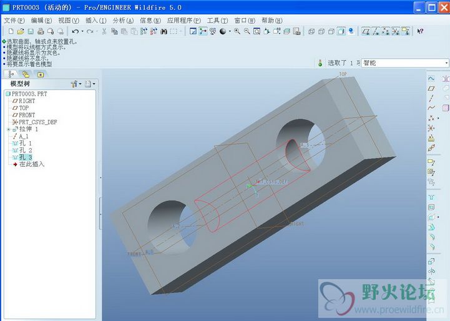Viewport: 450px width, 321px height.
Task: Open the appearance gallery dropdown arrow
Action: click(230, 31)
